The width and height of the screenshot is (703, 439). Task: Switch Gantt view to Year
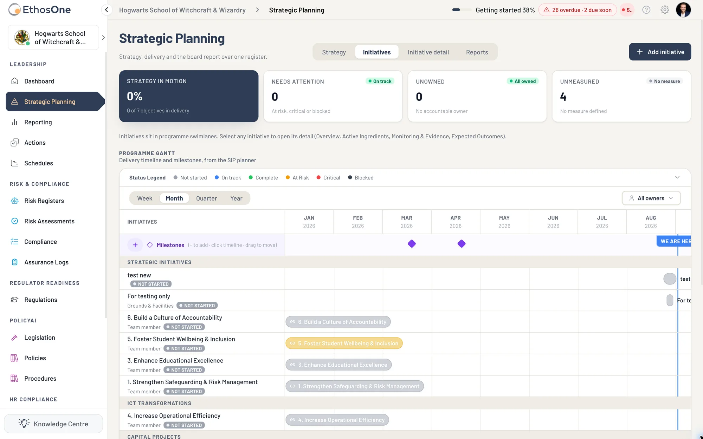pos(237,198)
